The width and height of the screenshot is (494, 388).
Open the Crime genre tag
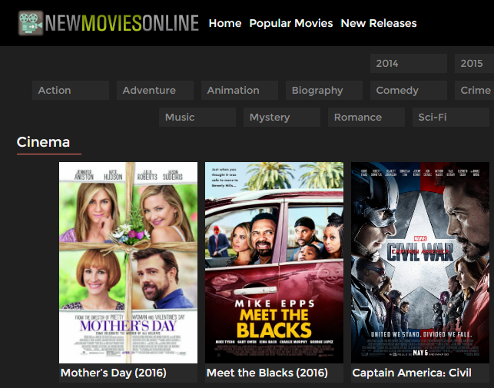(x=474, y=90)
